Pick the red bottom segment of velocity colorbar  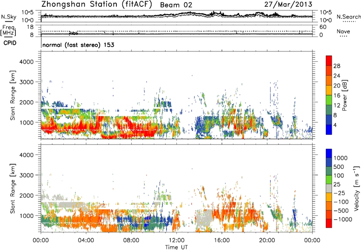[x=329, y=223]
